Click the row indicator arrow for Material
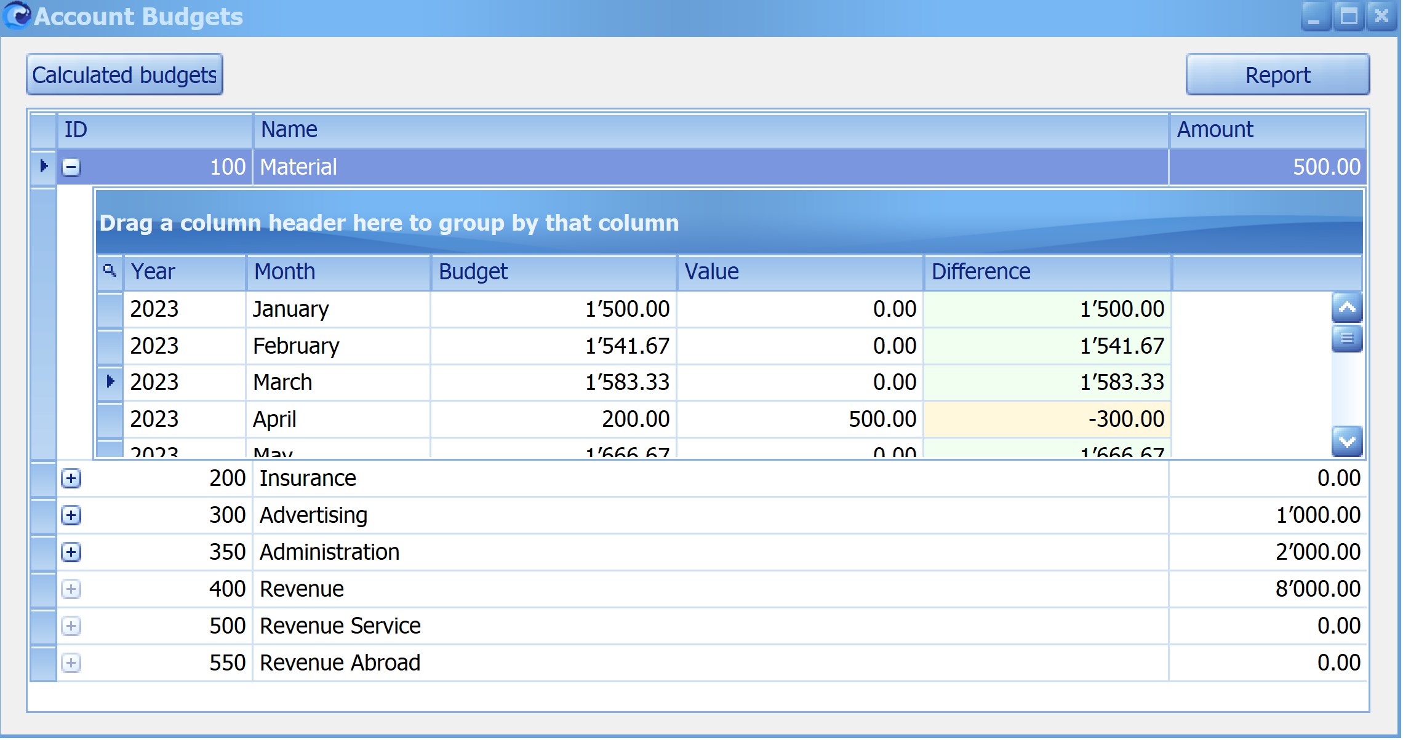This screenshot has height=740, width=1403. 44,167
